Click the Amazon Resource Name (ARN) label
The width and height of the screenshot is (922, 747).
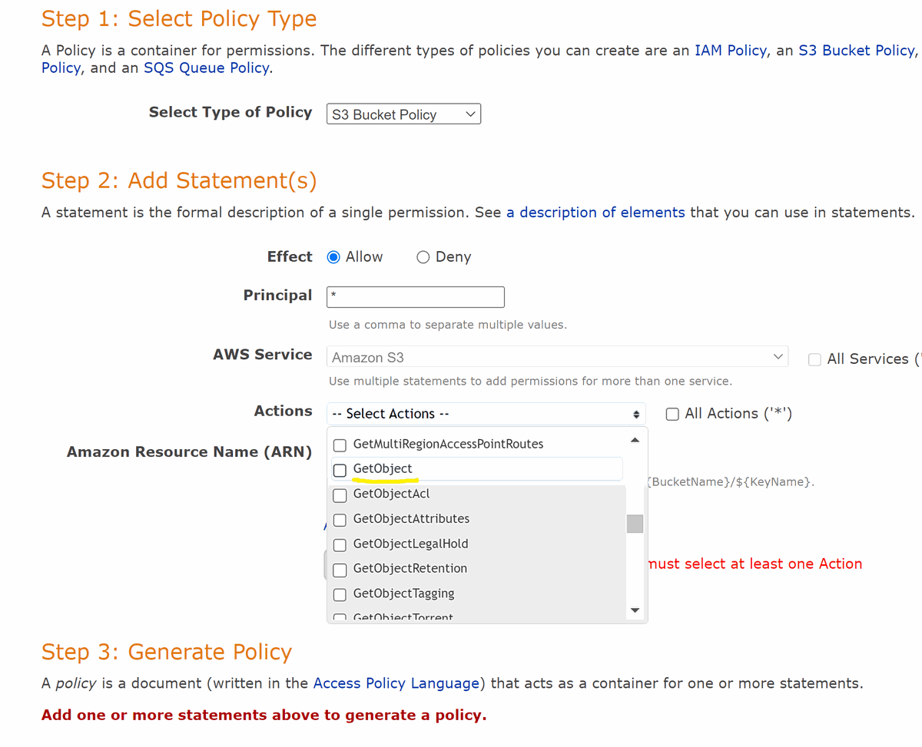tap(190, 452)
